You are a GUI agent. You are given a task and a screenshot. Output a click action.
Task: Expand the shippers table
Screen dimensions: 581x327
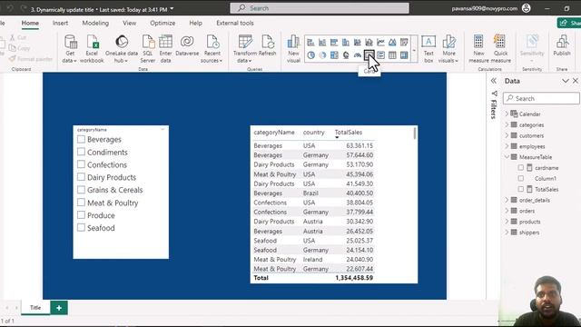[x=507, y=233]
